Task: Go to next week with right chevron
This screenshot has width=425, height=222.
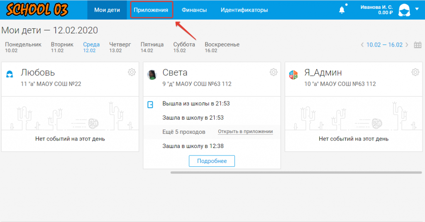Action: [x=407, y=45]
